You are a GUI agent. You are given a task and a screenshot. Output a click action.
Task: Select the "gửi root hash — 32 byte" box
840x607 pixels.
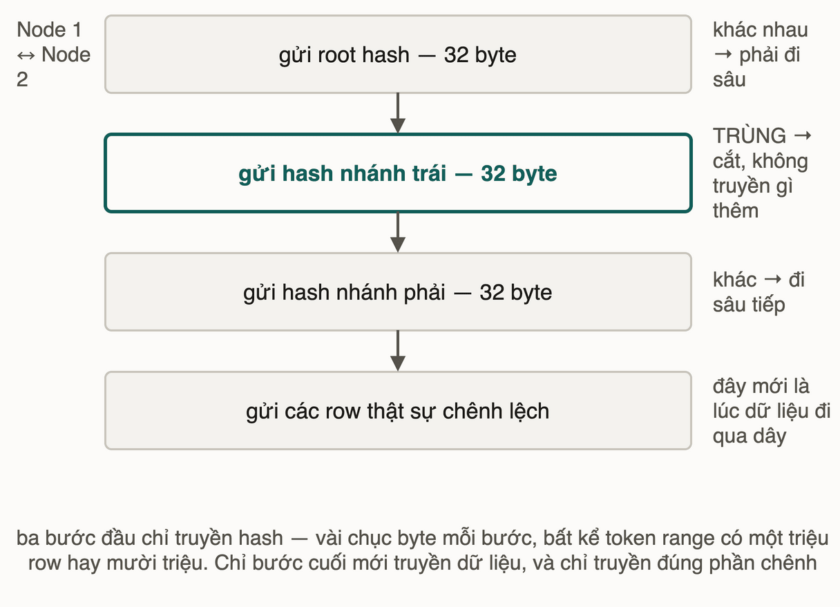point(398,55)
